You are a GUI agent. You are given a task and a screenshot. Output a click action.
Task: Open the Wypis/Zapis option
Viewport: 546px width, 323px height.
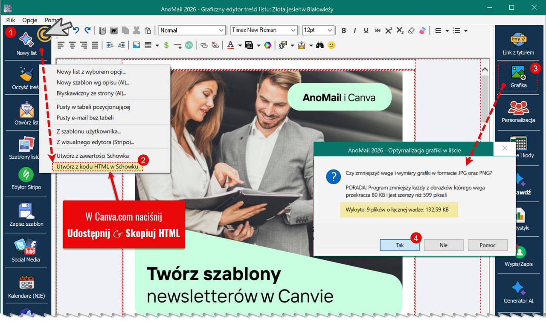(518, 256)
